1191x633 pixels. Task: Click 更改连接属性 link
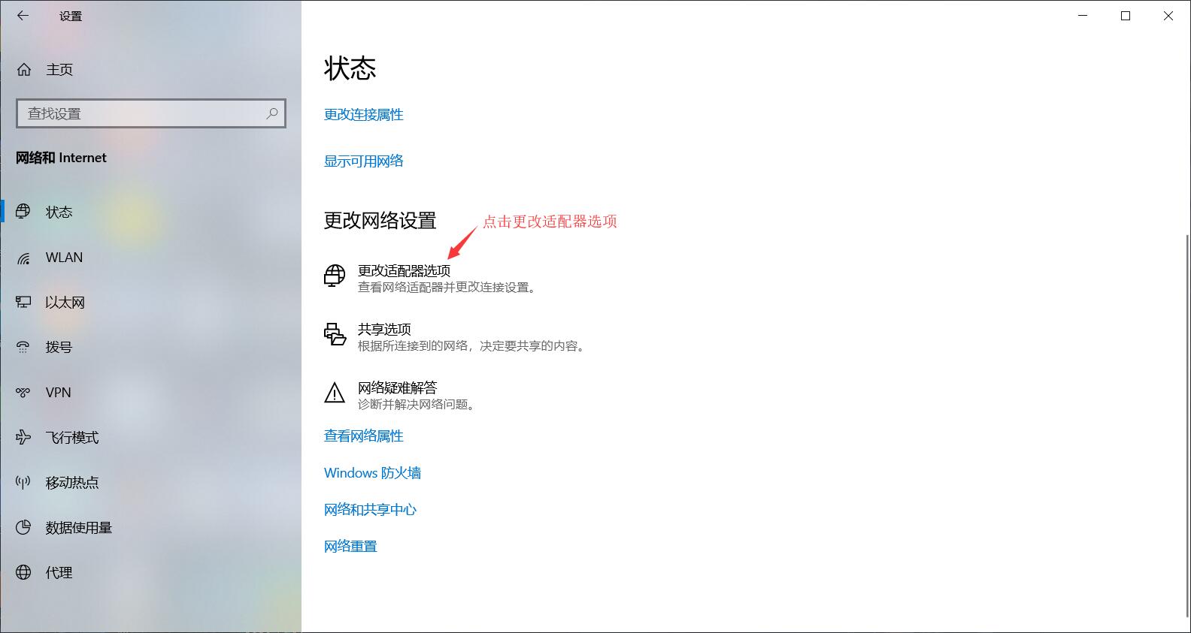click(x=363, y=114)
